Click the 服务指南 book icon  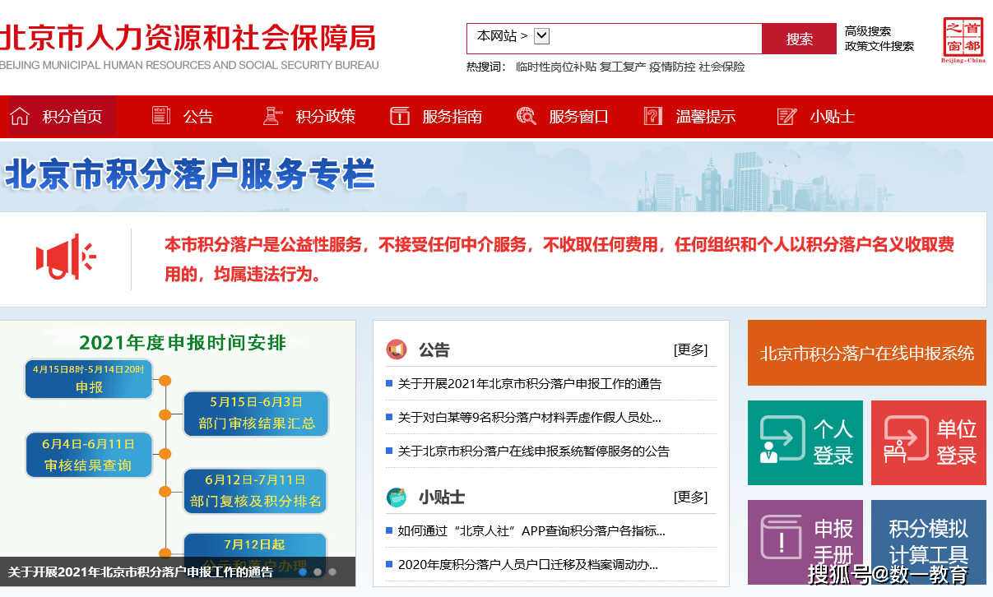point(400,116)
